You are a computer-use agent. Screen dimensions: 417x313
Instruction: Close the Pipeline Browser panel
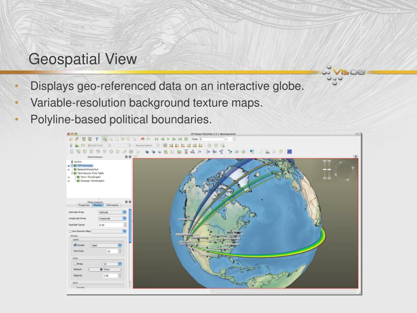[130, 157]
